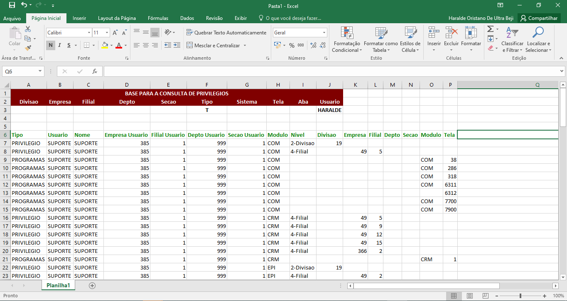Expand Formatar como Tabela menu
The image size is (567, 301).
pyautogui.click(x=381, y=40)
